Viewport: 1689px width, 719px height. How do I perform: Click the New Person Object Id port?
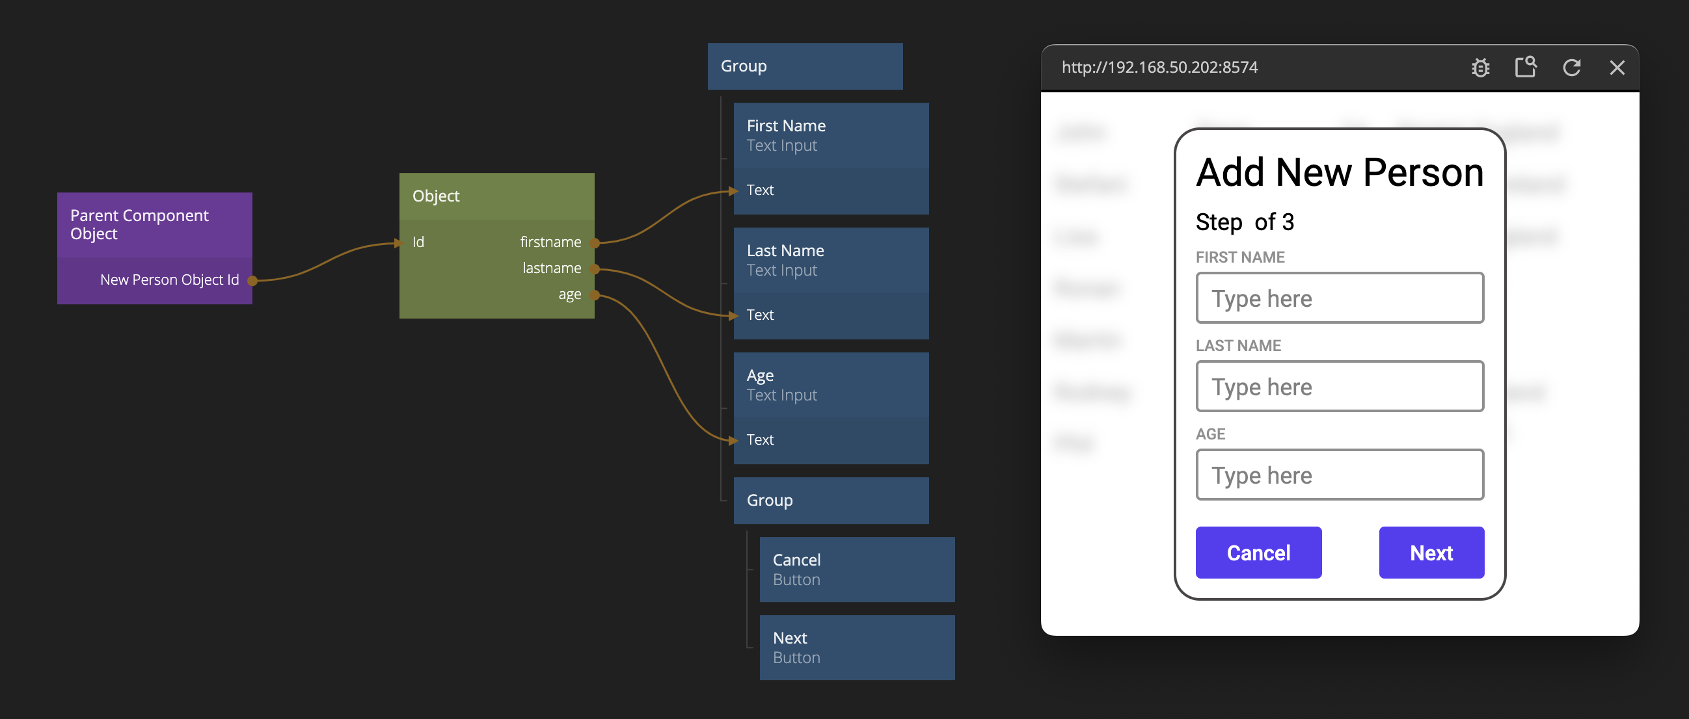point(252,281)
